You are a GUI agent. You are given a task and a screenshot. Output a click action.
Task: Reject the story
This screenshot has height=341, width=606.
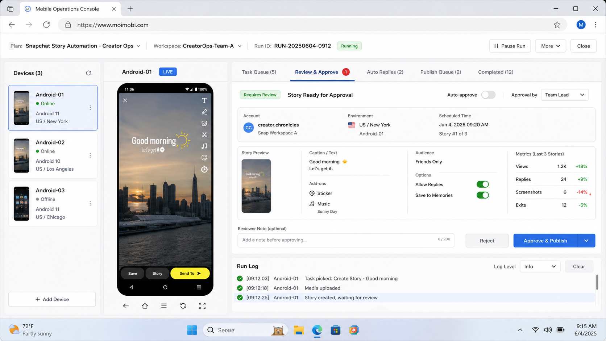click(x=487, y=241)
